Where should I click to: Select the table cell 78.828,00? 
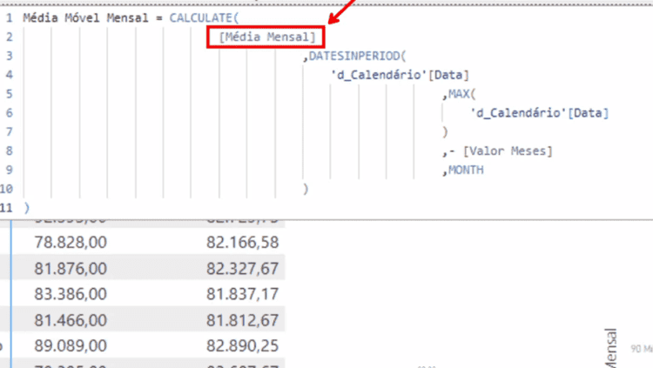click(71, 242)
